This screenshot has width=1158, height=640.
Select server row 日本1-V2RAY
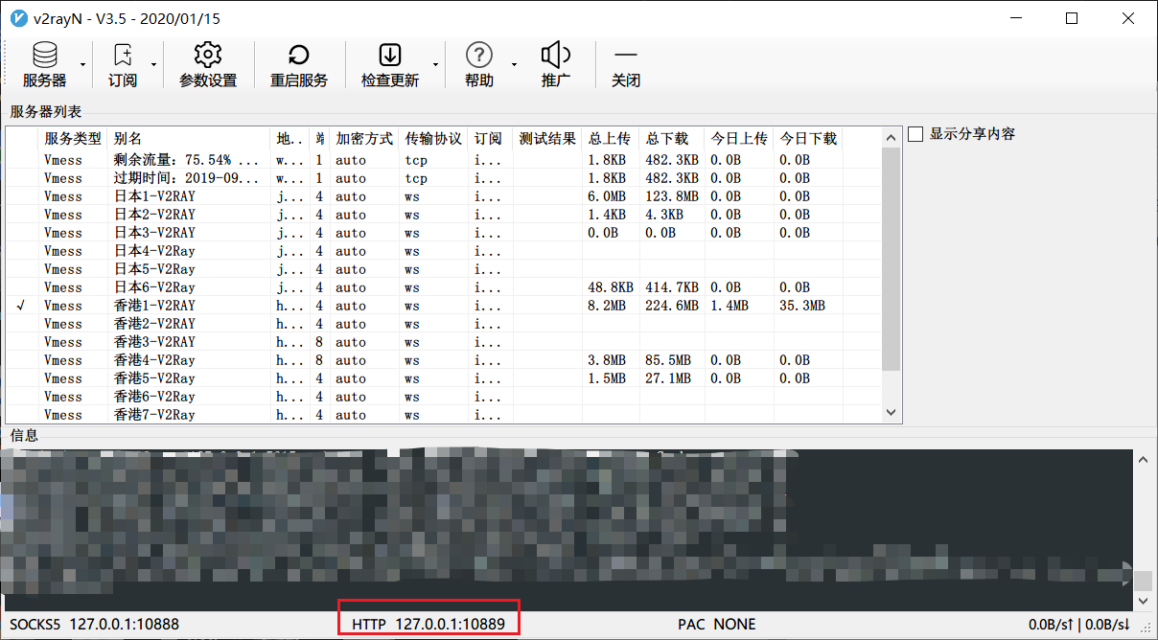444,196
